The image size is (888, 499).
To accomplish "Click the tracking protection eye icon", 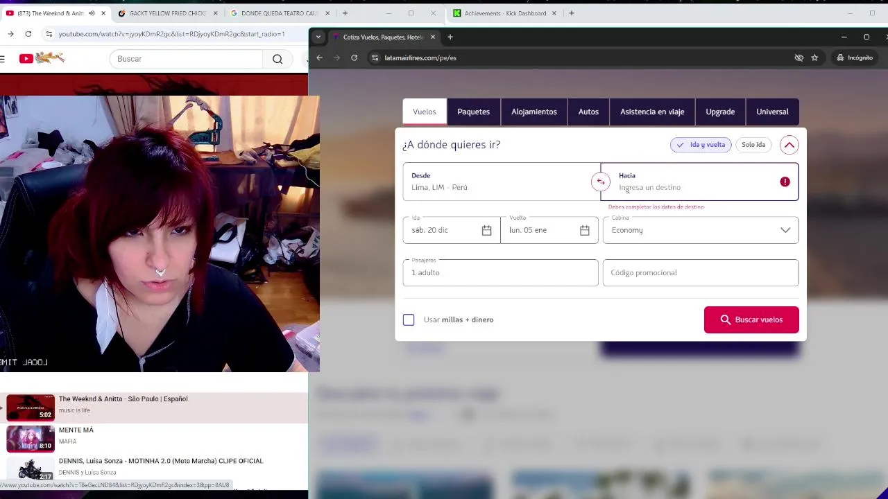I will [799, 58].
